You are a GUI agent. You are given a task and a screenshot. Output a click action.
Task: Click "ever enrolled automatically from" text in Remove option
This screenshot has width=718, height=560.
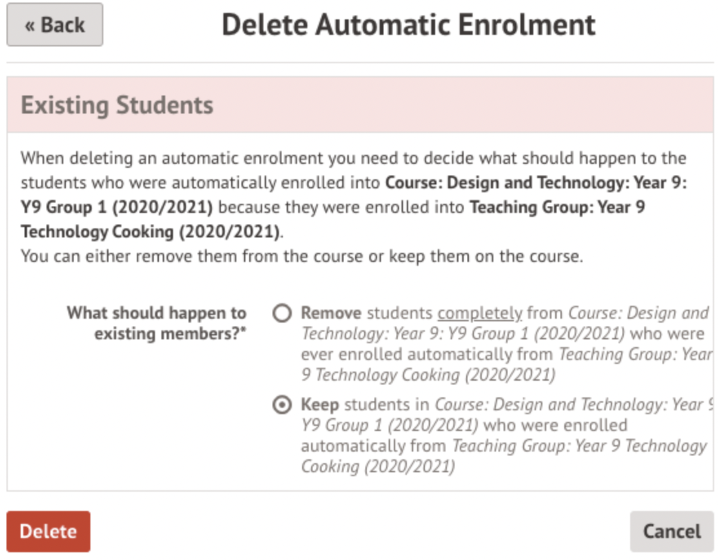(426, 354)
